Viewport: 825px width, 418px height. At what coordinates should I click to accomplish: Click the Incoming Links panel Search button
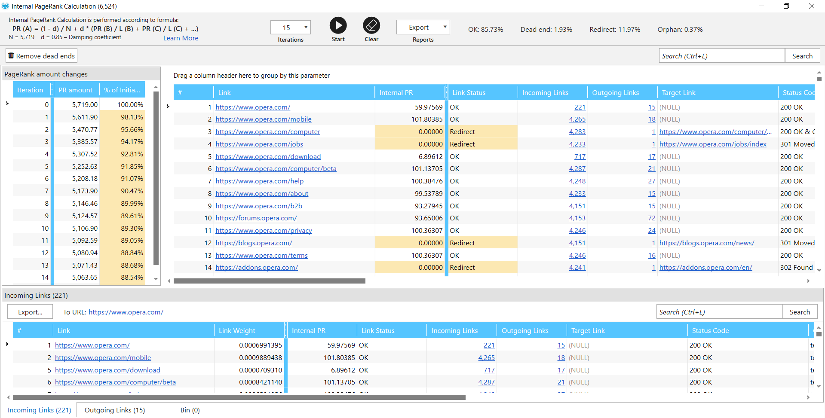(x=800, y=312)
